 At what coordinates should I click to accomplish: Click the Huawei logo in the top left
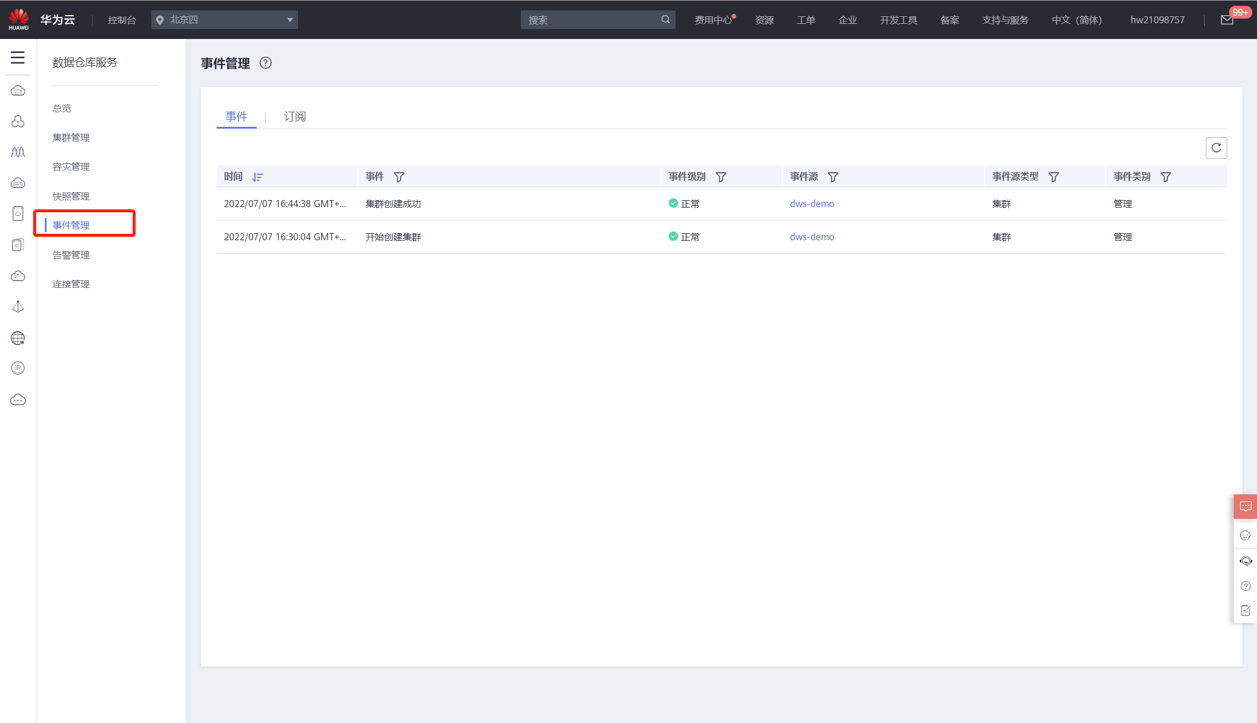pyautogui.click(x=19, y=19)
